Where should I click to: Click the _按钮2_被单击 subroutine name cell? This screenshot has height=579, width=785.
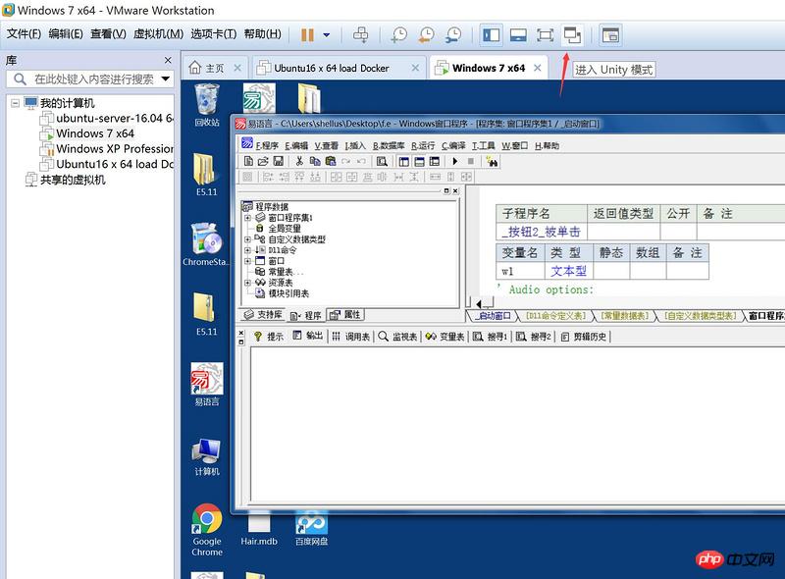542,232
